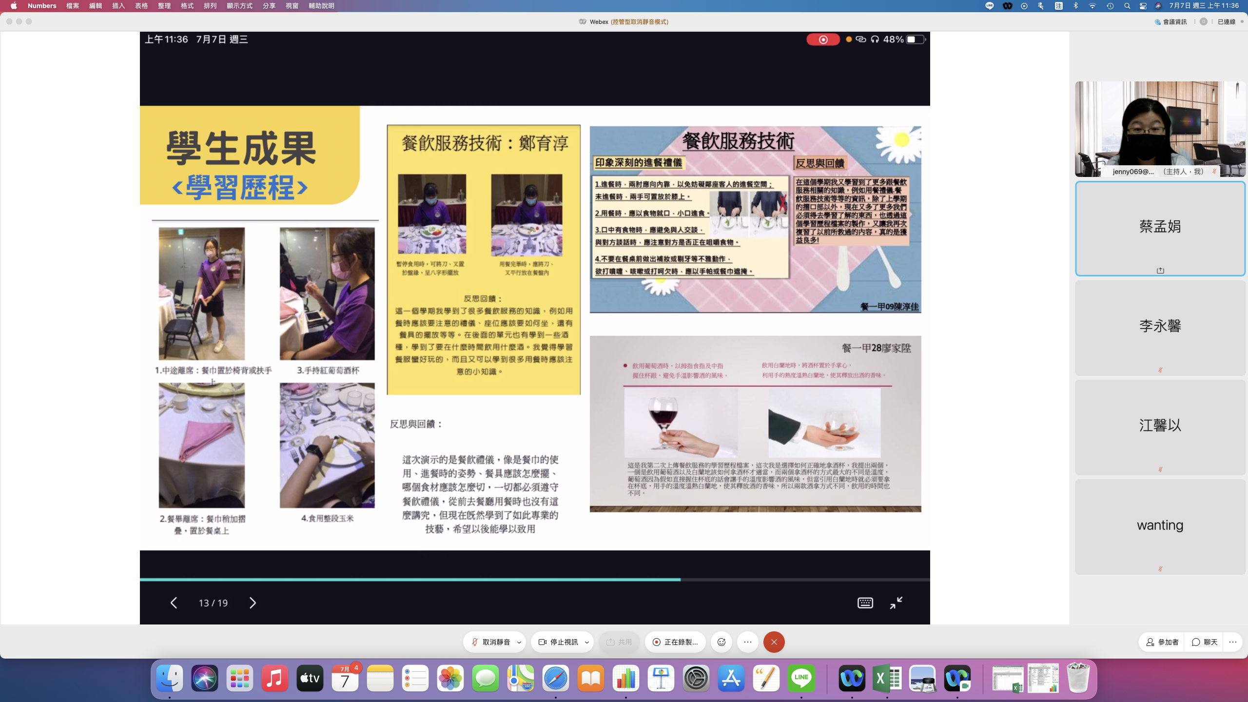Image resolution: width=1248 pixels, height=702 pixels.
Task: Expand the video options arrow beside 停止視訊
Action: (x=587, y=643)
